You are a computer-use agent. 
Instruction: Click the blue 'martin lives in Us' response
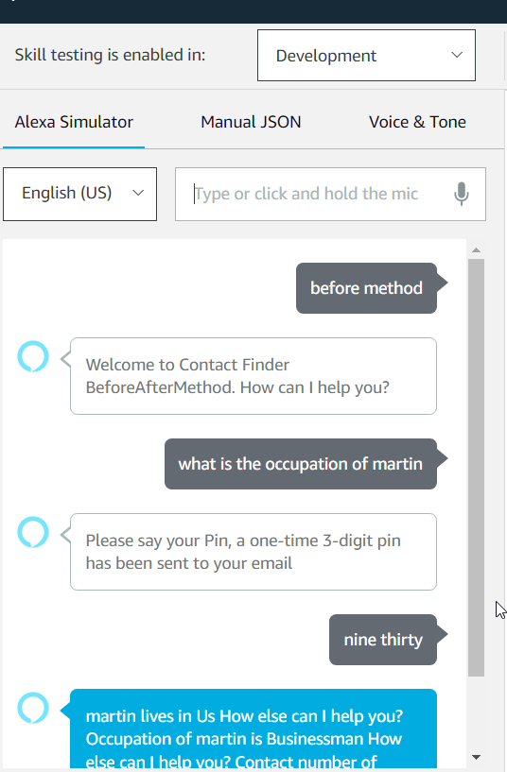pyautogui.click(x=253, y=729)
